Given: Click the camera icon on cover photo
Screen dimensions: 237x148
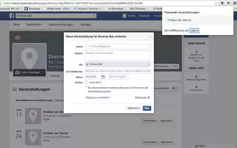Looking at the screenshot, I should tap(18, 38).
